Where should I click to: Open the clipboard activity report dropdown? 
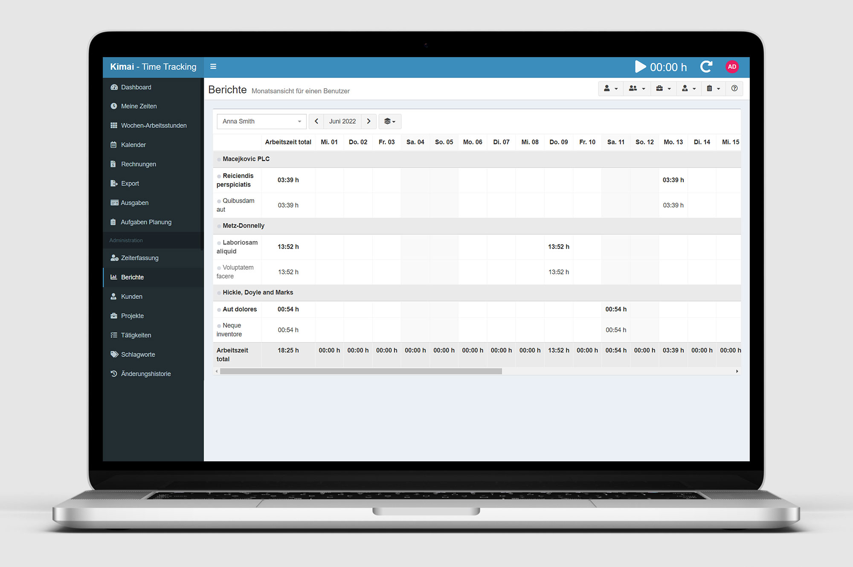tap(714, 88)
